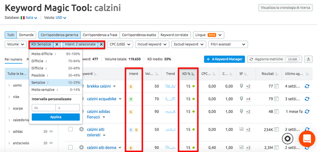Remove the KD: Semplice filter

57,44
